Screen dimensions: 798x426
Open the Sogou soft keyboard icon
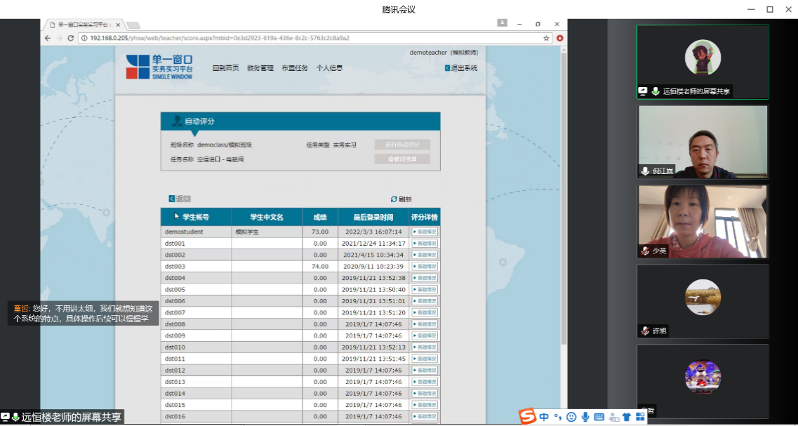point(599,417)
